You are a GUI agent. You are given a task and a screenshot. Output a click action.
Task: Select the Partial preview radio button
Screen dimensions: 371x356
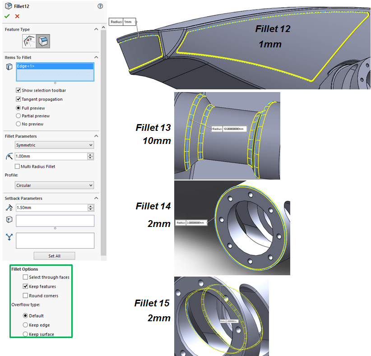19,116
